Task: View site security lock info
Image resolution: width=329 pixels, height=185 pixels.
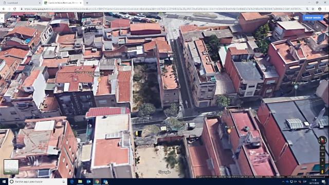Action: [x=22, y=9]
